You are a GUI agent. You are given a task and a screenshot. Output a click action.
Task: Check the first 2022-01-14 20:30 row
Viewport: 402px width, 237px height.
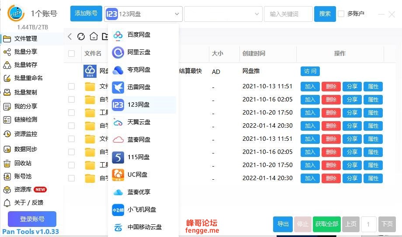point(72,125)
